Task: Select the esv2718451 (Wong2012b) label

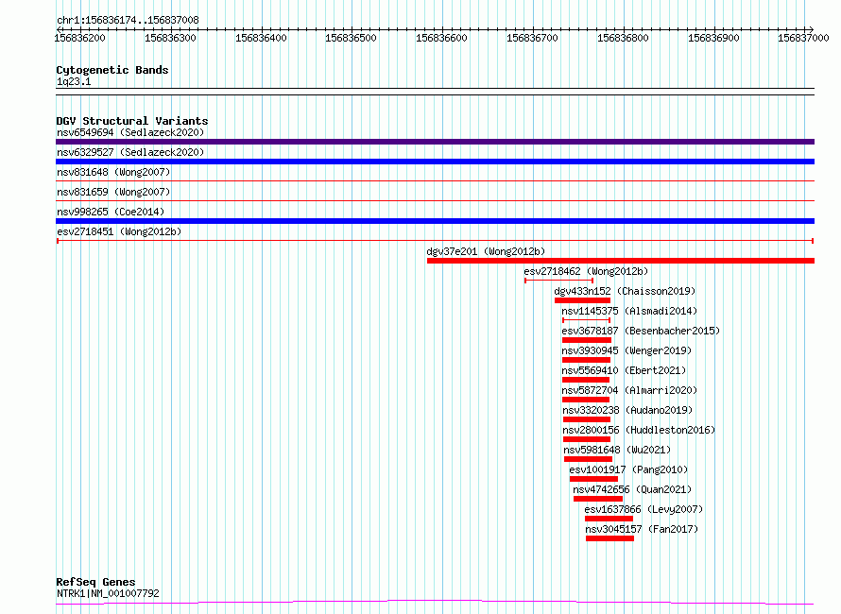Action: (119, 231)
